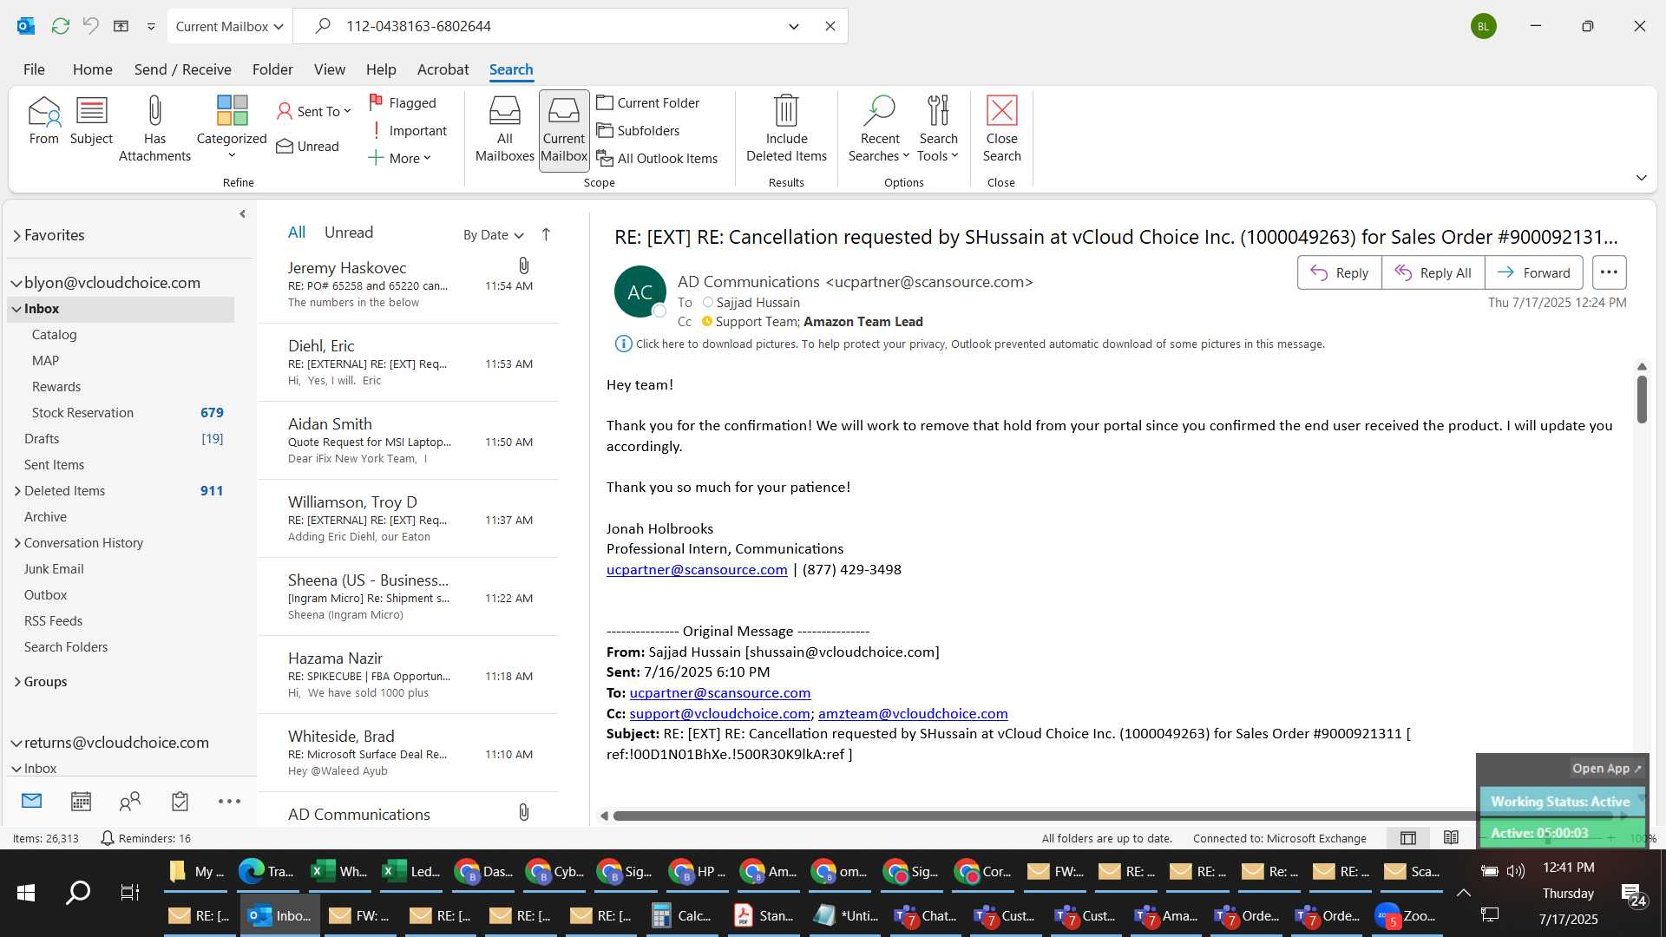Expand the search box options chevron
This screenshot has width=1666, height=937.
click(x=793, y=26)
